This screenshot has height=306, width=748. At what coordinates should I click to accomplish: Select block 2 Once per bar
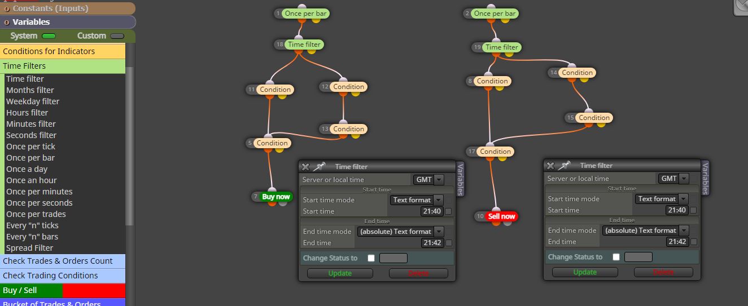[x=495, y=13]
